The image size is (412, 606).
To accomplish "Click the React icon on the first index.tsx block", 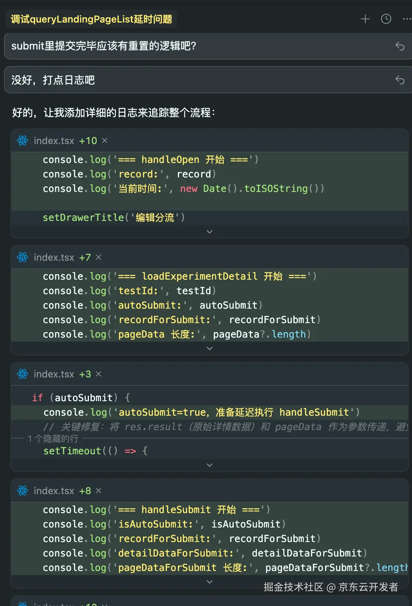I will coord(23,140).
